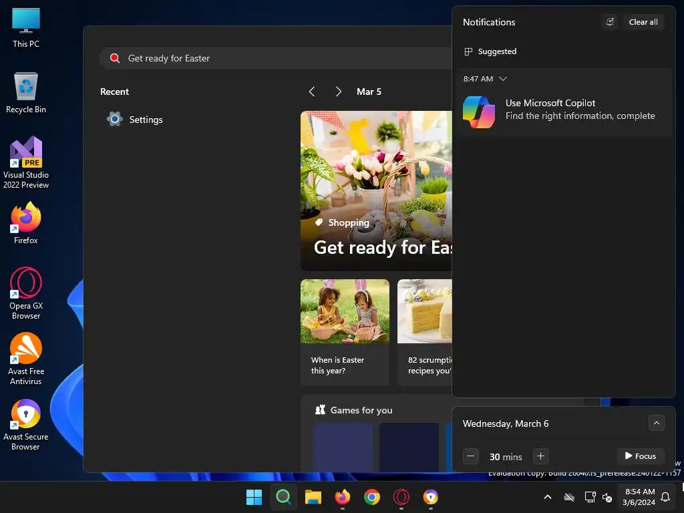
Task: Click Clear all notifications button
Action: (643, 22)
